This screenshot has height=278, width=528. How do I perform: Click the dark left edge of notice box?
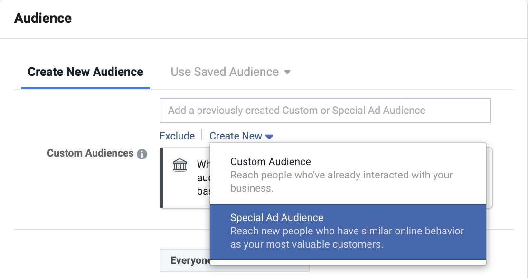point(162,178)
